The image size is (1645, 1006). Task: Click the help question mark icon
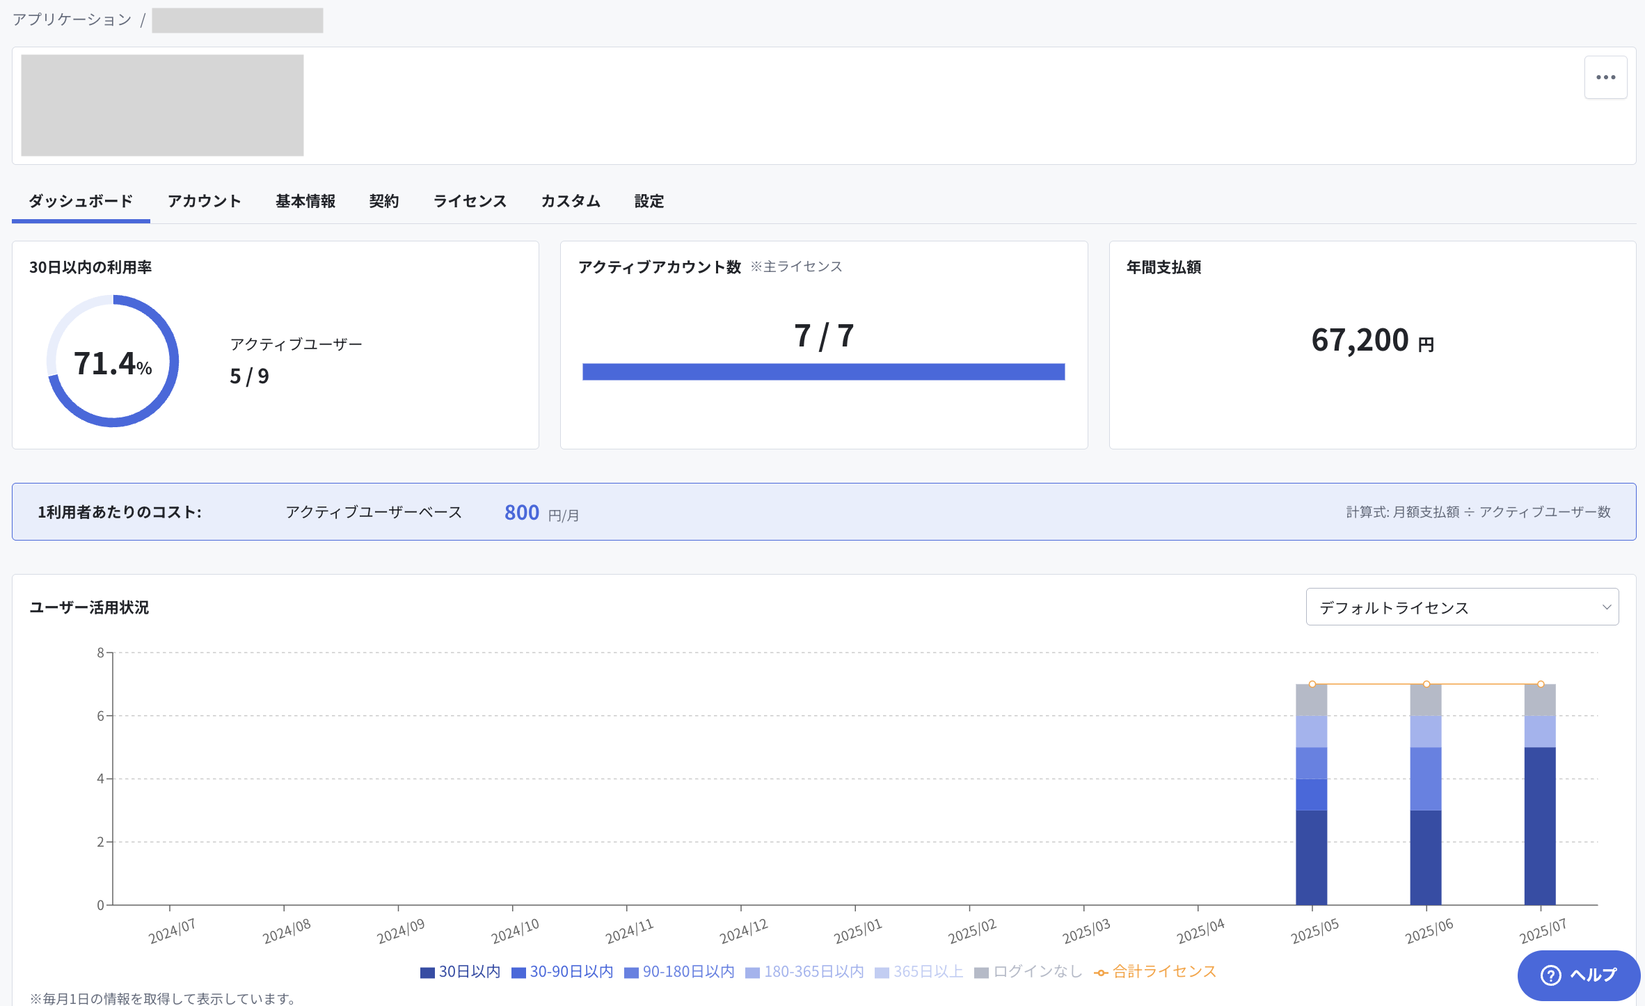1551,975
